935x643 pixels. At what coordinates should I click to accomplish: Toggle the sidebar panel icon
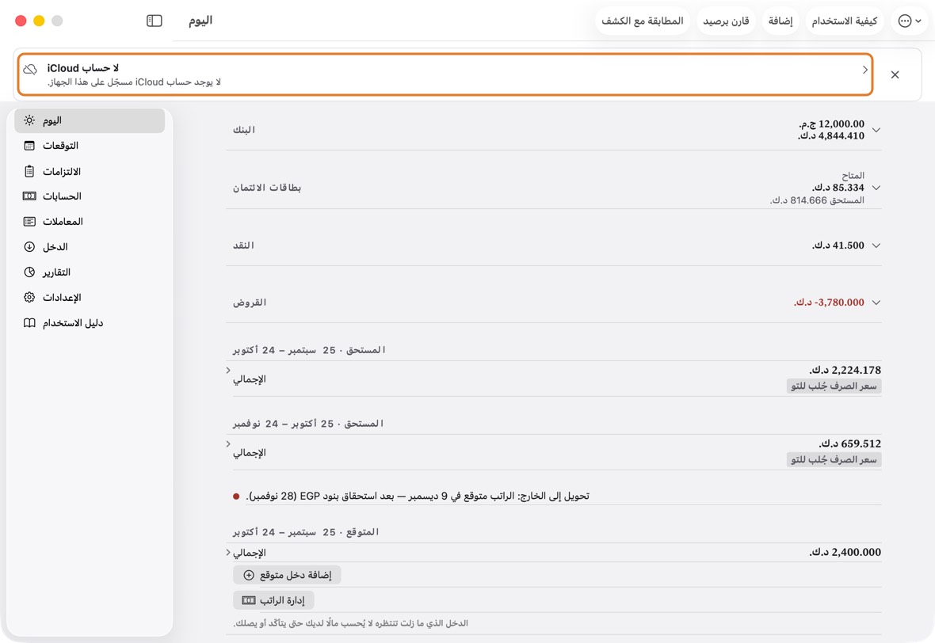(x=155, y=21)
